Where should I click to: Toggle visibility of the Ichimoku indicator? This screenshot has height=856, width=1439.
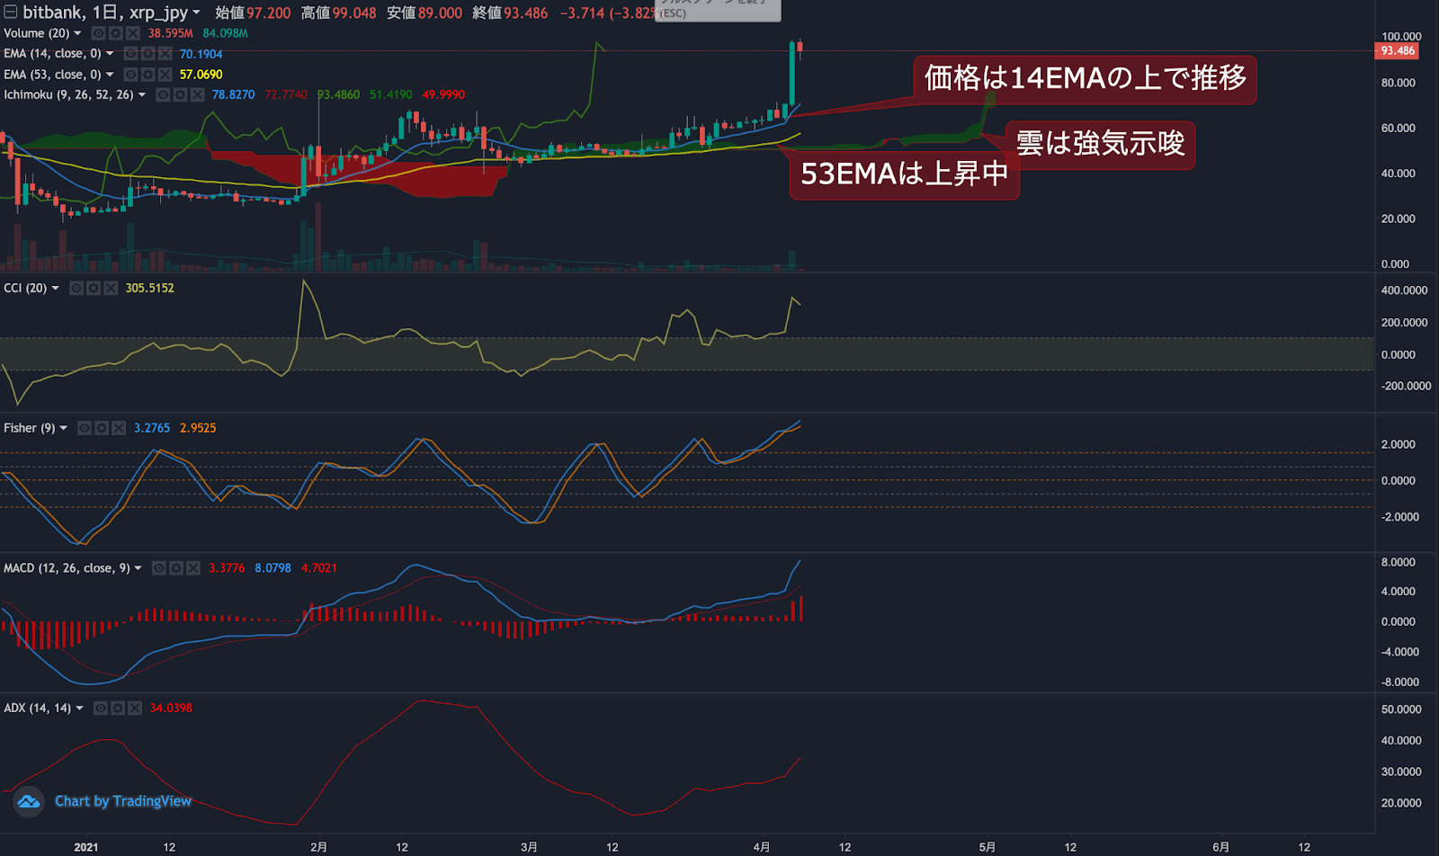[x=163, y=94]
